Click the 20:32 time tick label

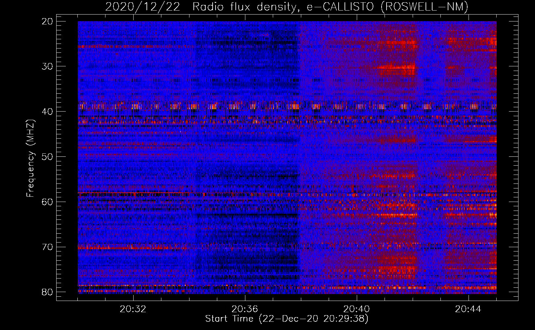coord(133,309)
